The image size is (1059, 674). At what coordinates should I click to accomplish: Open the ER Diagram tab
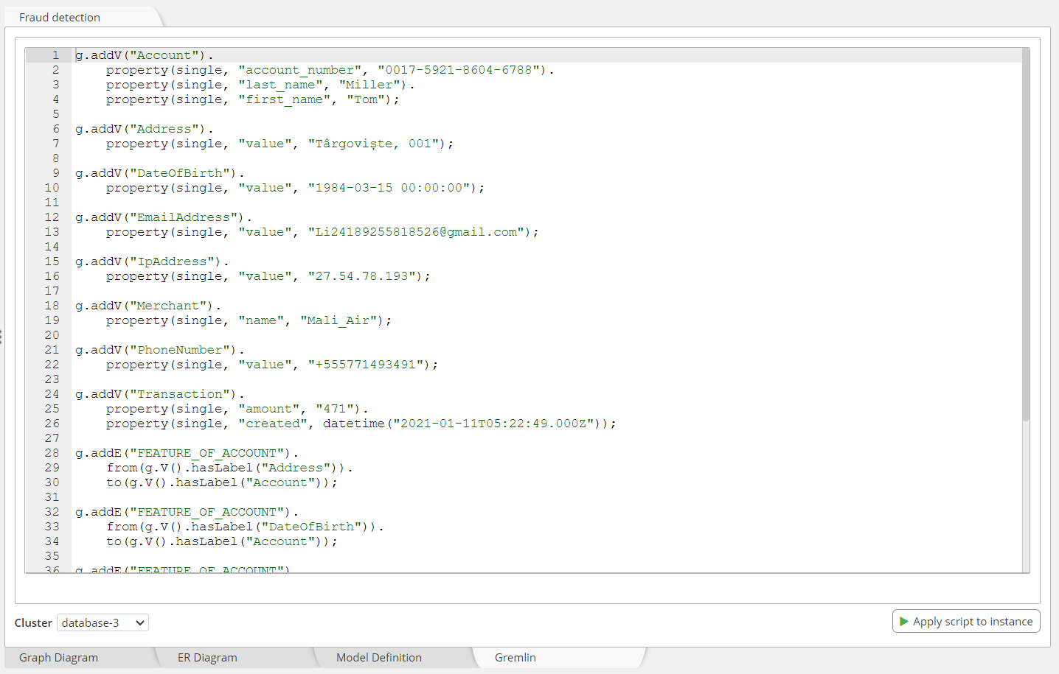click(207, 658)
